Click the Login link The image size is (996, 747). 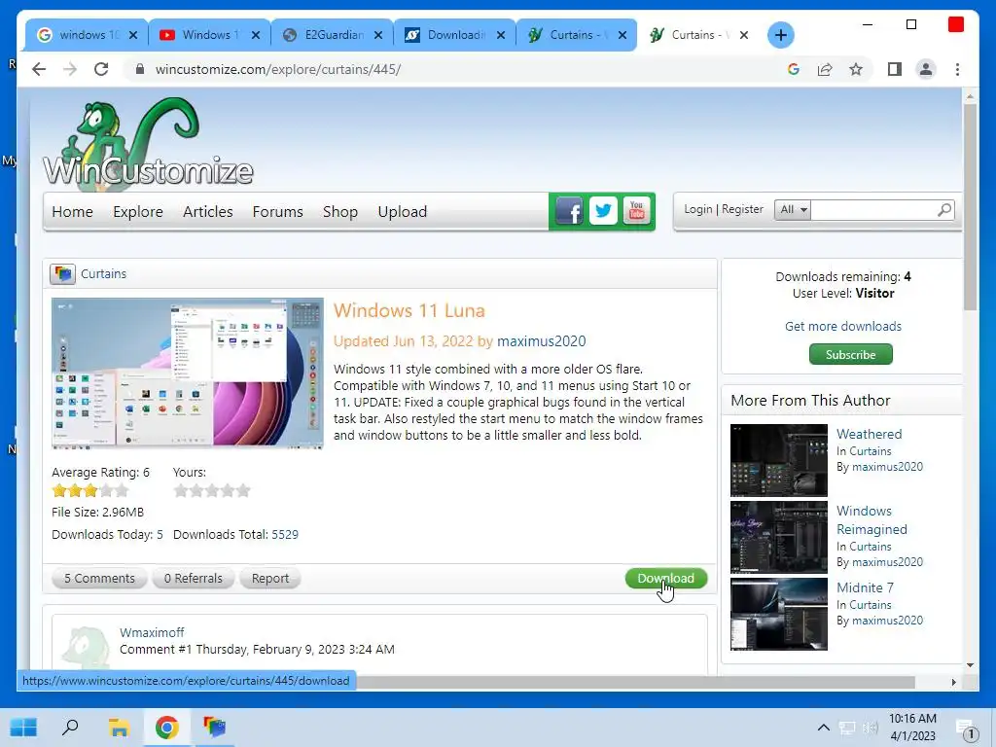(698, 209)
